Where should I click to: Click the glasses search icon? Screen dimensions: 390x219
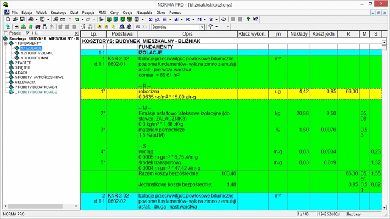[63, 19]
